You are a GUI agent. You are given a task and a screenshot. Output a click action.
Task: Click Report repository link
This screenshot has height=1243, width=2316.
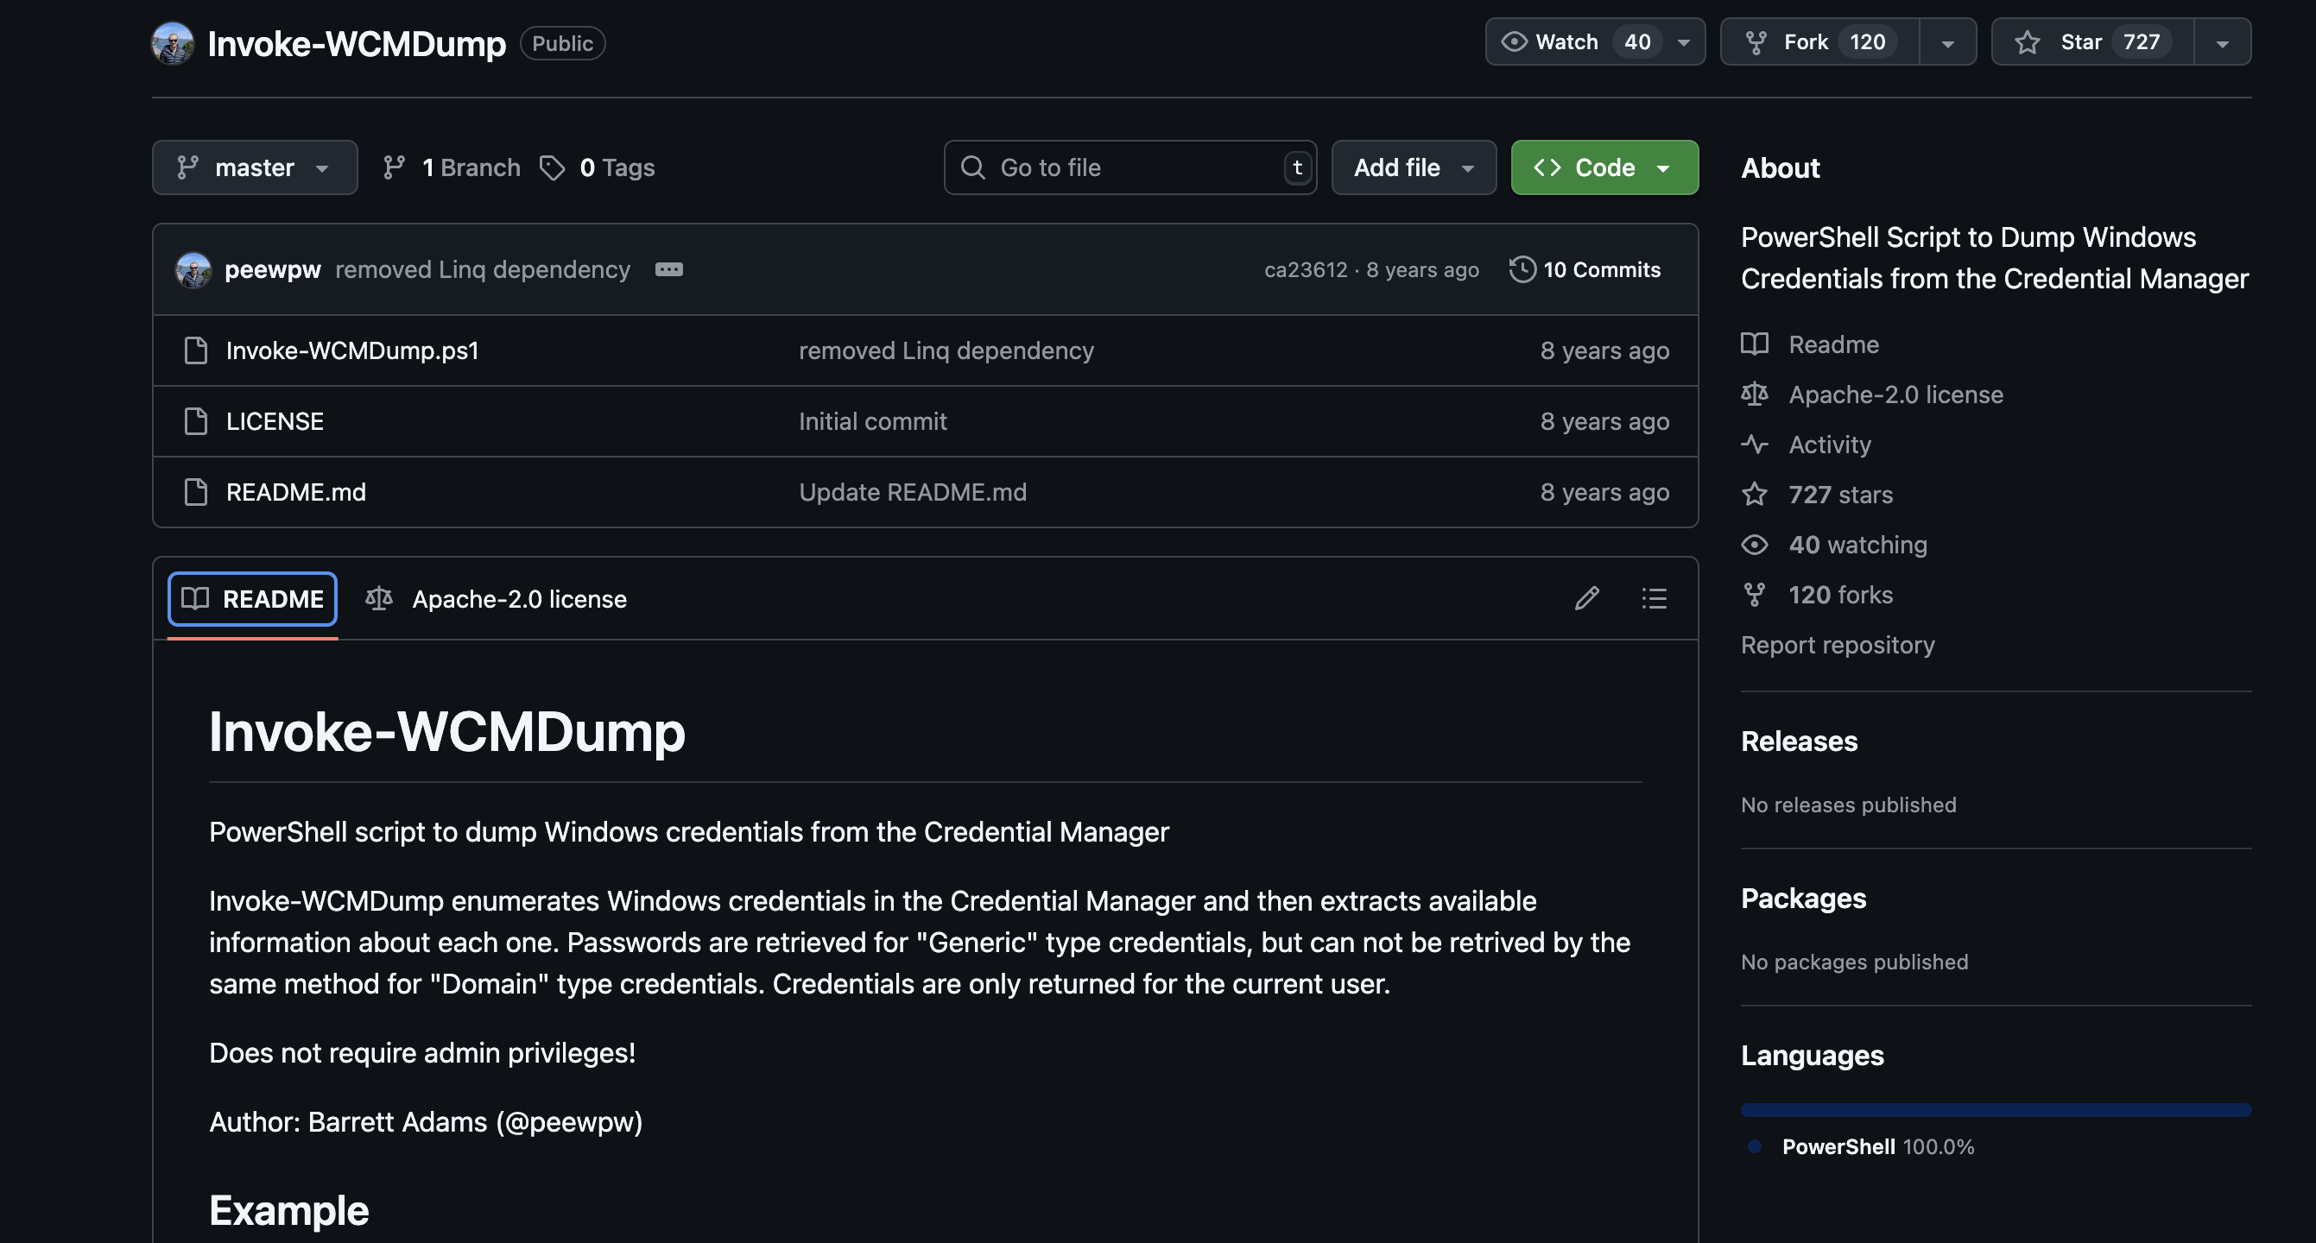(1838, 646)
